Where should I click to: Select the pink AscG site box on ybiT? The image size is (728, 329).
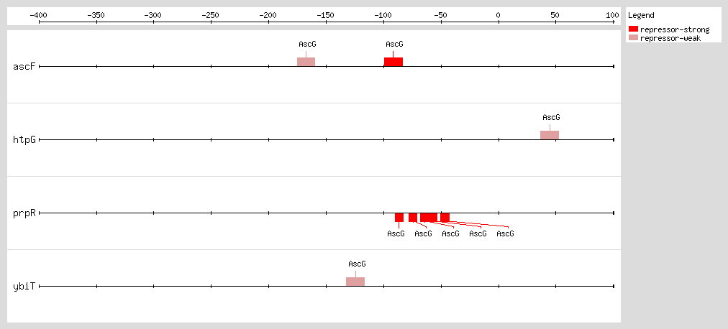pyautogui.click(x=355, y=282)
